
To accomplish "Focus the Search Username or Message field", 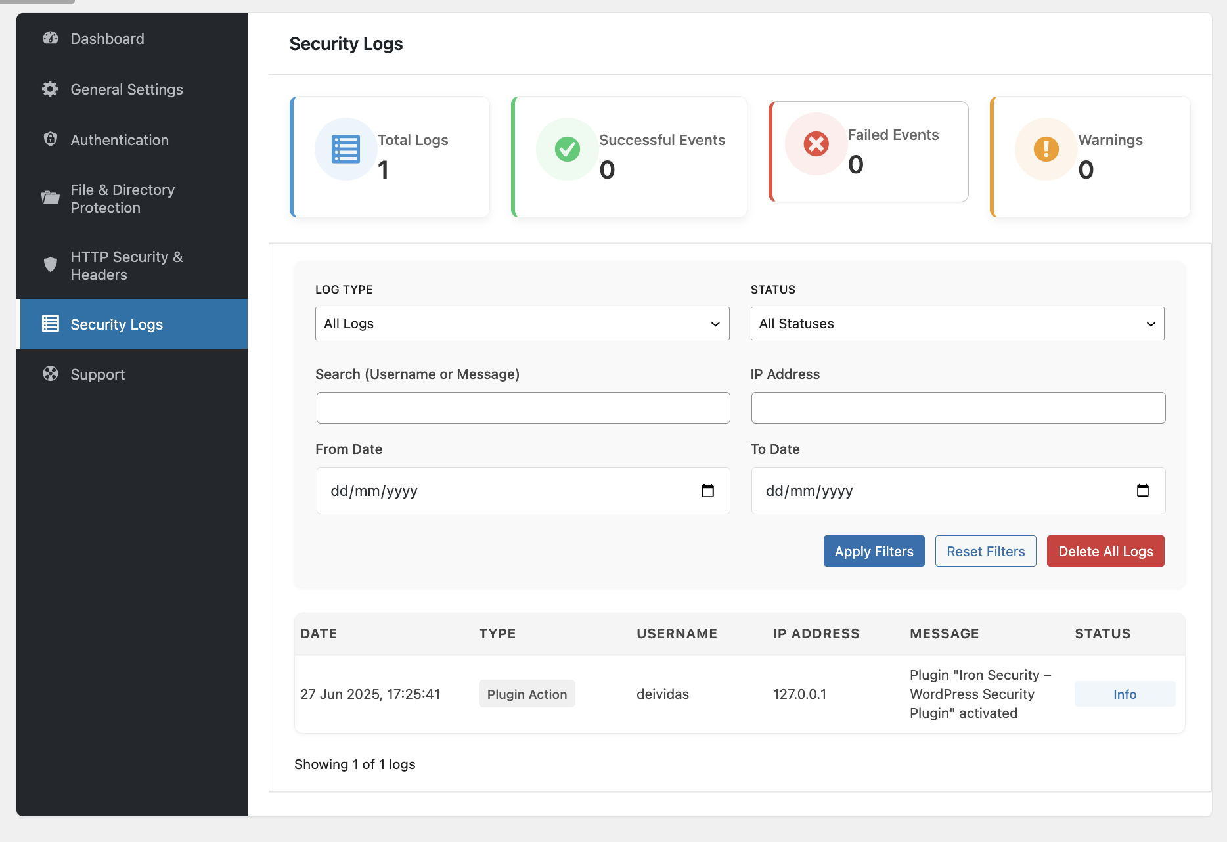I will coord(523,408).
